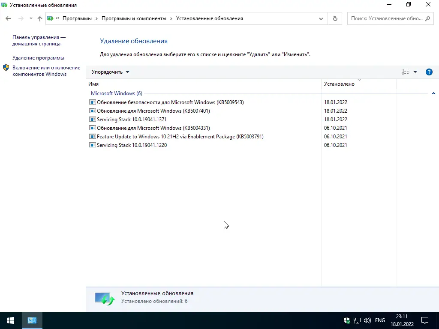This screenshot has height=329, width=439.
Task: Click the icon of KB5003791 feature update
Action: click(93, 137)
